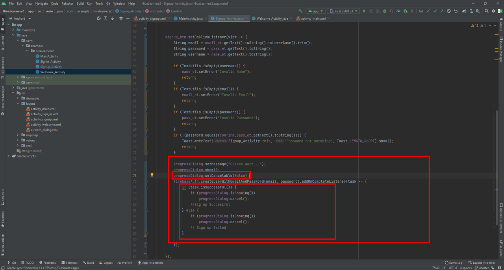Select activity_welcome.xml in layout folder

[x=46, y=124]
